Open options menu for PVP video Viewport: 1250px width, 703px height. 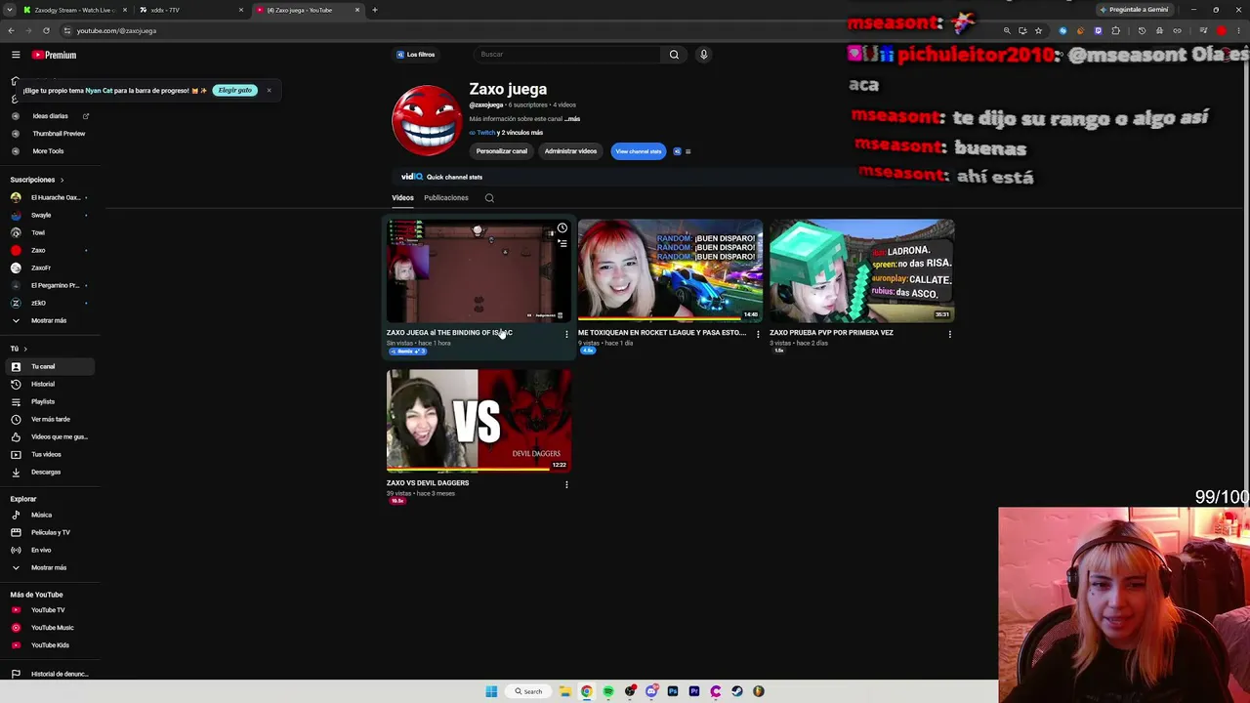point(949,335)
